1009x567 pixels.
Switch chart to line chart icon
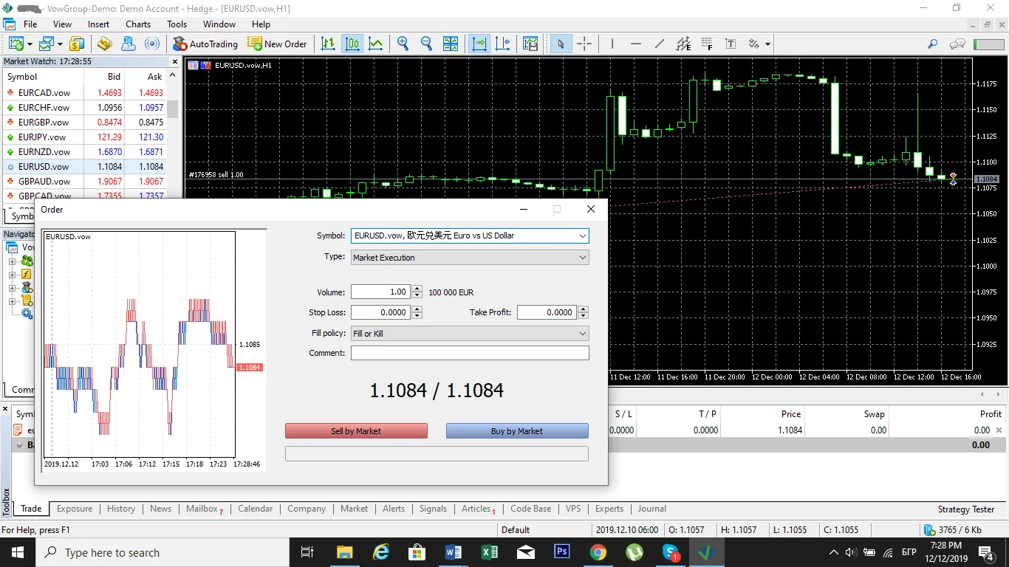coord(375,44)
